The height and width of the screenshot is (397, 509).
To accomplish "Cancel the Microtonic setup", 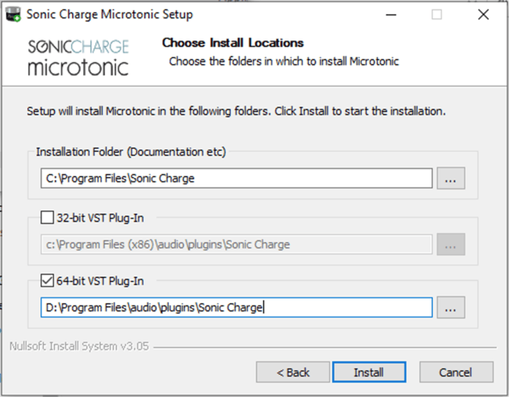I will [x=456, y=372].
